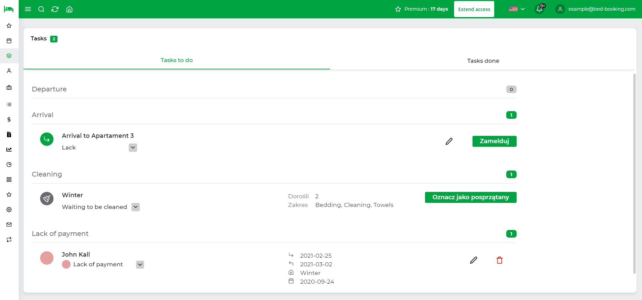Click the date 2021-02-25
Image resolution: width=642 pixels, height=300 pixels.
tap(316, 256)
